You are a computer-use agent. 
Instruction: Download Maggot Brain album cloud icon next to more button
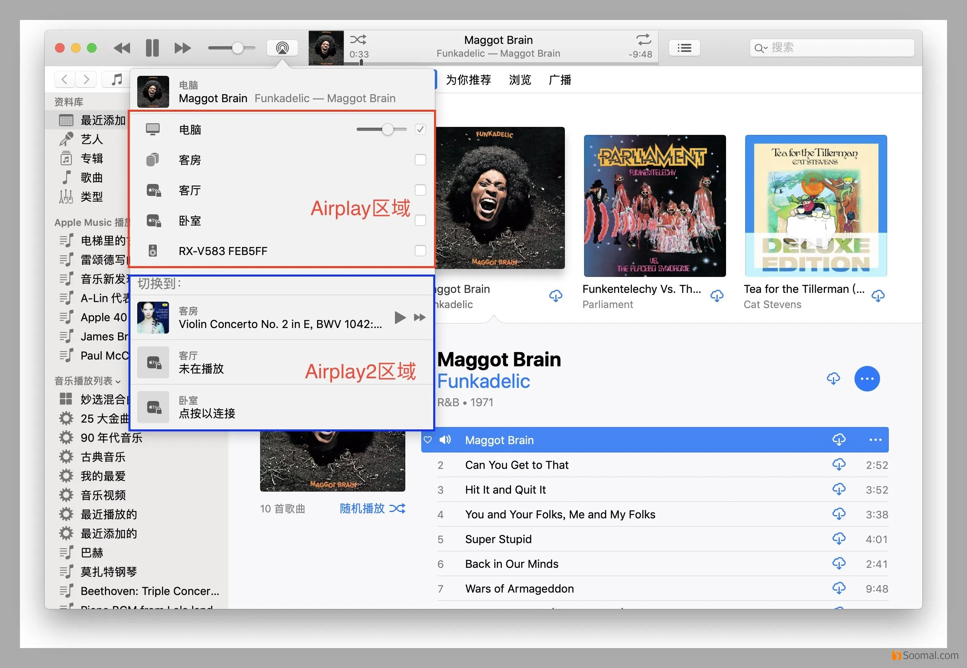[833, 378]
